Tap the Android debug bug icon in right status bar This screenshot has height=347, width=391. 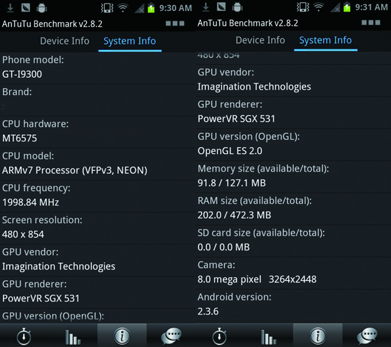click(237, 7)
